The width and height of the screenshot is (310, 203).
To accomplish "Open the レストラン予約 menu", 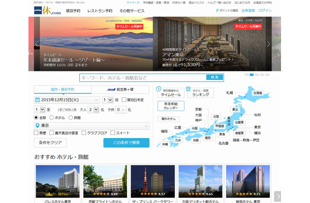I will coord(100,11).
